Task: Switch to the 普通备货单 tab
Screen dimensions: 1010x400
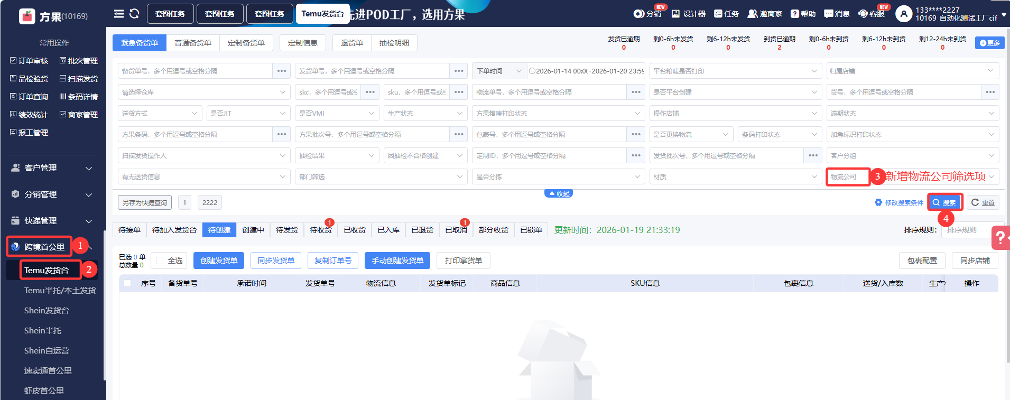Action: pos(193,43)
